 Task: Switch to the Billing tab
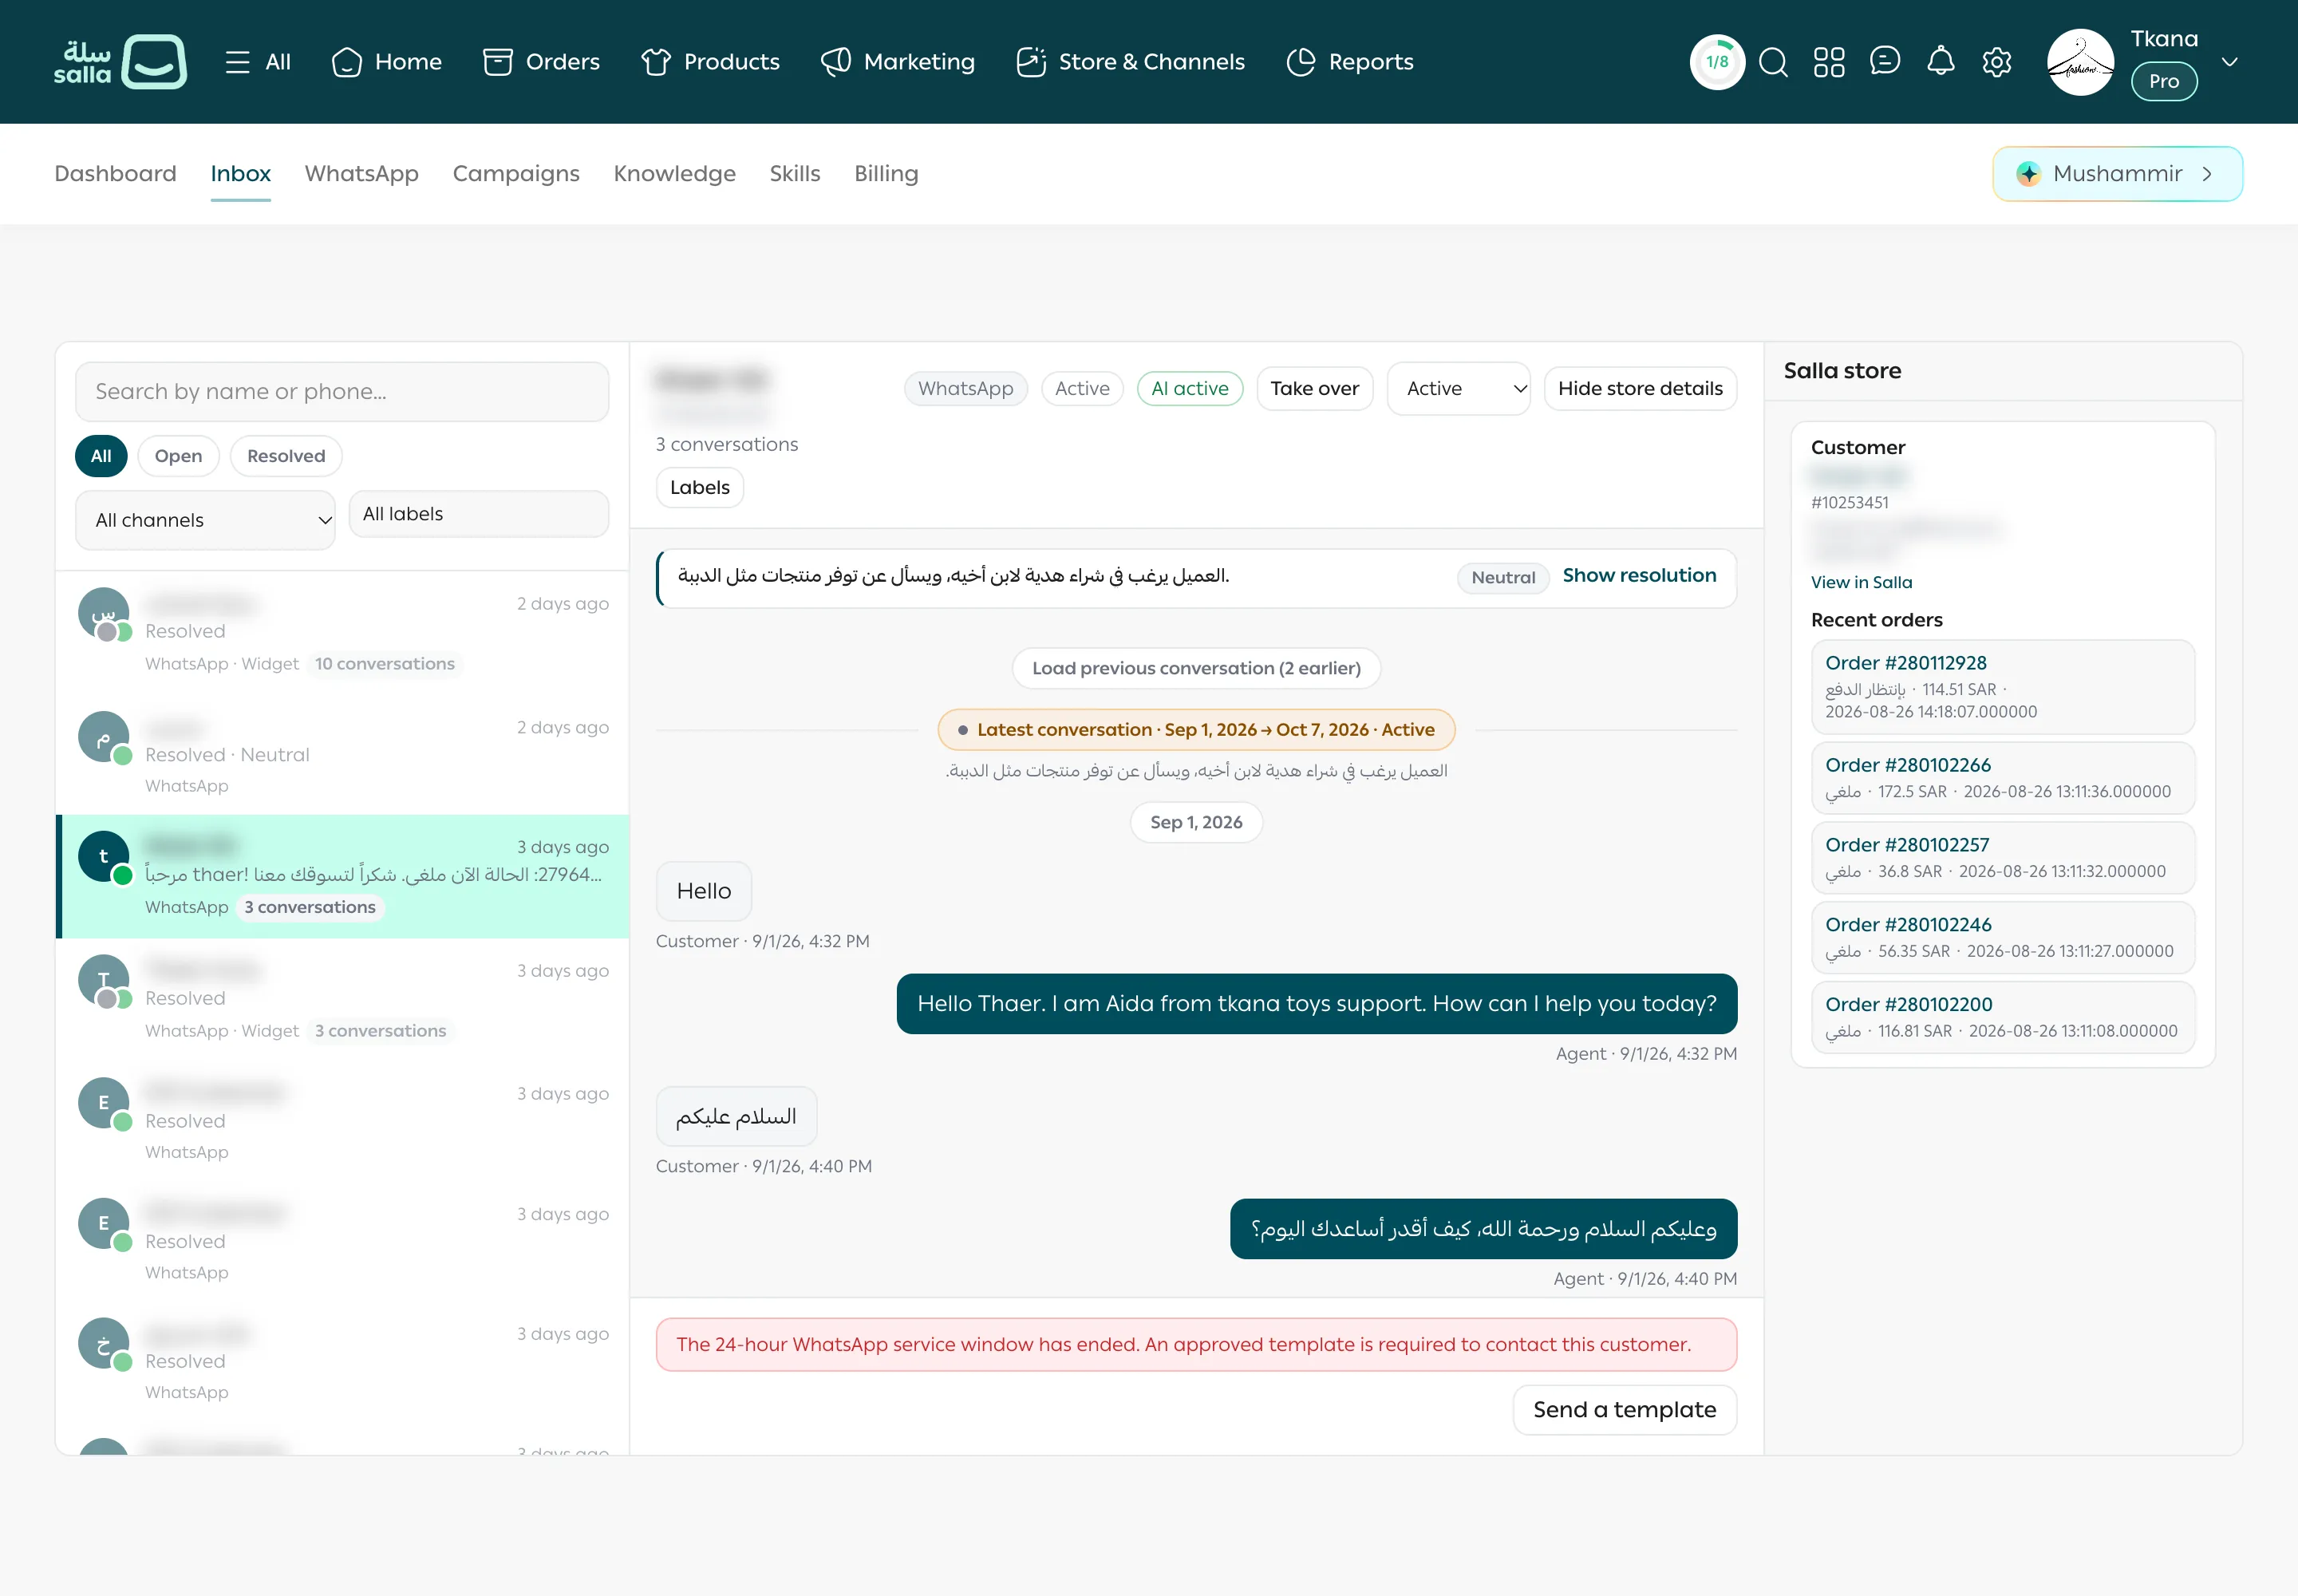[x=886, y=174]
